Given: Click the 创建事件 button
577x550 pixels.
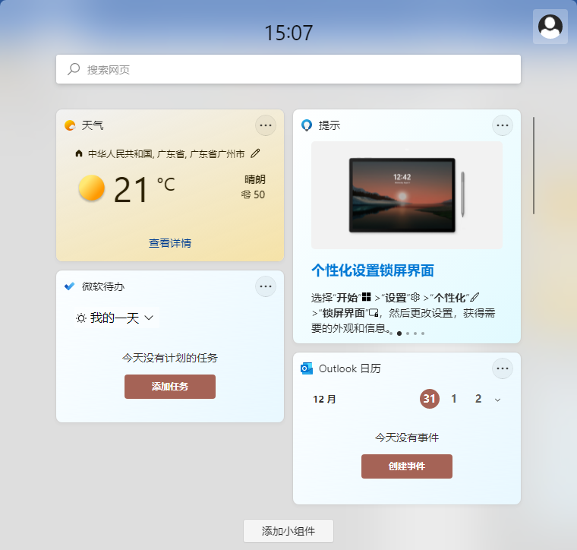Looking at the screenshot, I should [x=407, y=466].
